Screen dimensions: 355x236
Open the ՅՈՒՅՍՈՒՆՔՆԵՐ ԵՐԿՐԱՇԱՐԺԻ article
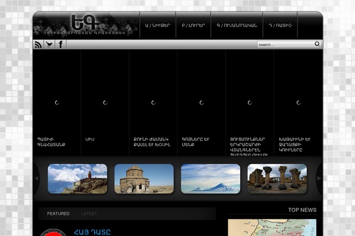249,146
